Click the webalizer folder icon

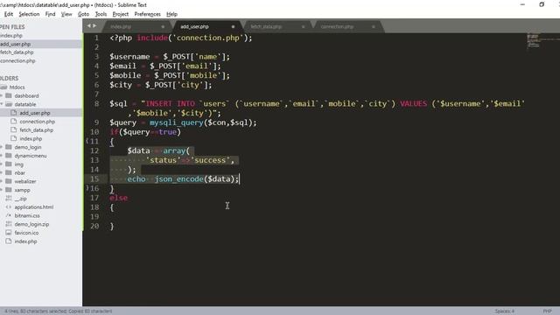coord(9,181)
